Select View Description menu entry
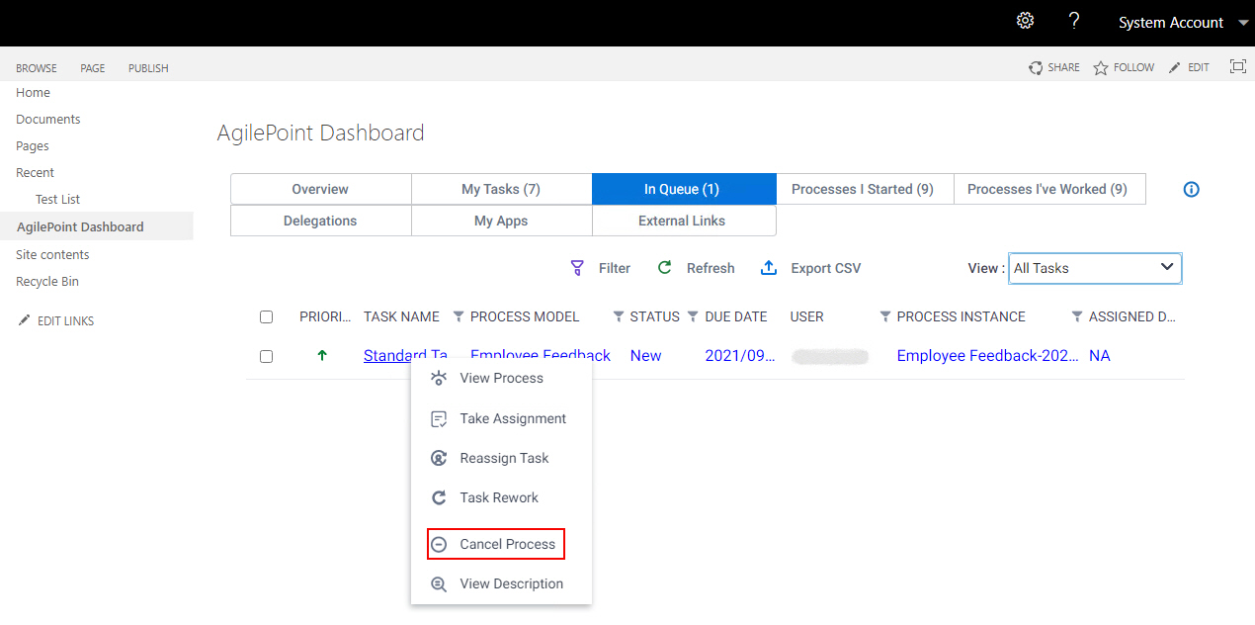Viewport: 1255px width, 625px height. pos(501,583)
